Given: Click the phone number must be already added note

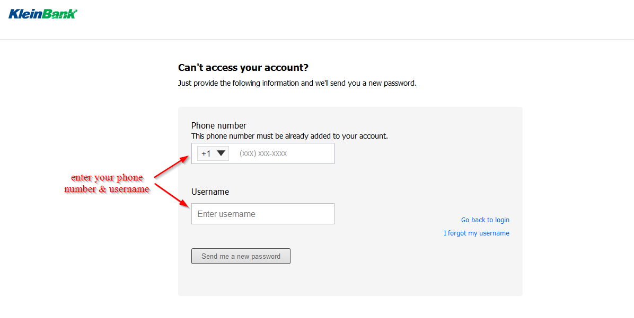Looking at the screenshot, I should [x=289, y=136].
